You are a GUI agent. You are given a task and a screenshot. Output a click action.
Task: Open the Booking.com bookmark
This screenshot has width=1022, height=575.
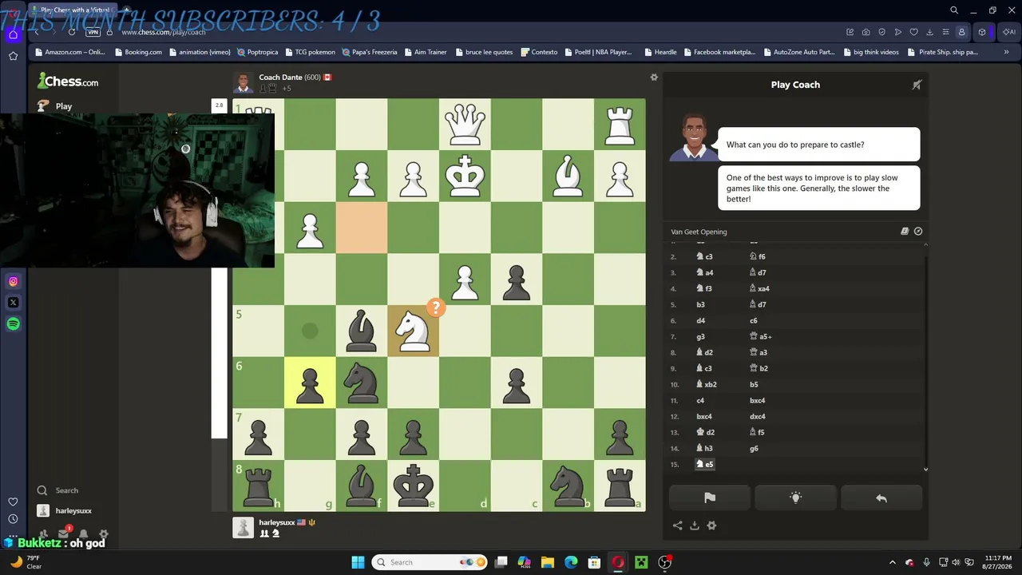pyautogui.click(x=139, y=52)
